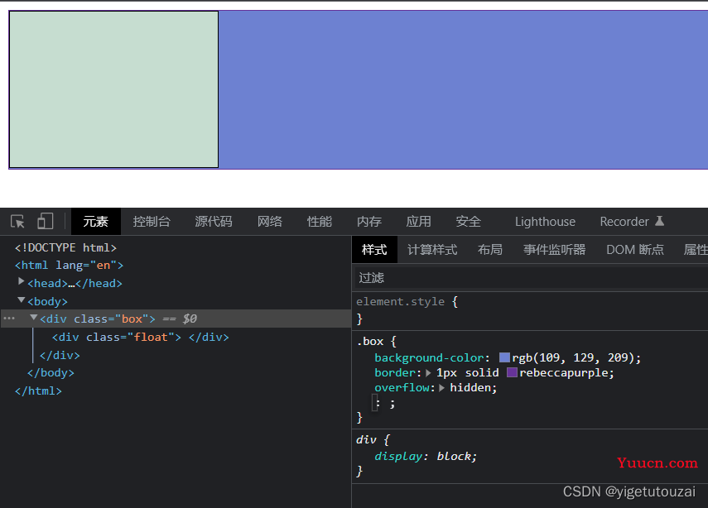This screenshot has width=708, height=508.
Task: Open the Recorder tab
Action: 624,222
